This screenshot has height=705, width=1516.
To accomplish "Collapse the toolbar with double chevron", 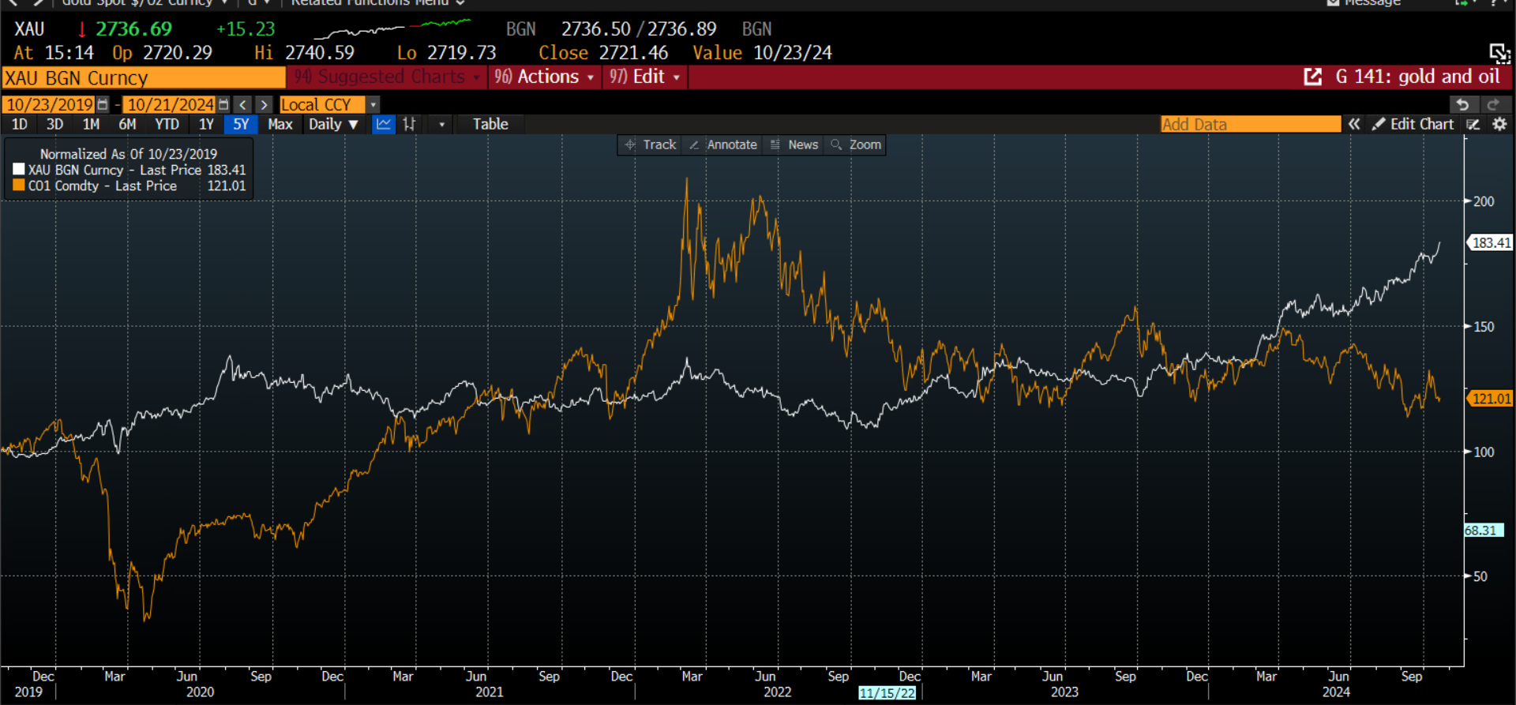I will click(1354, 124).
